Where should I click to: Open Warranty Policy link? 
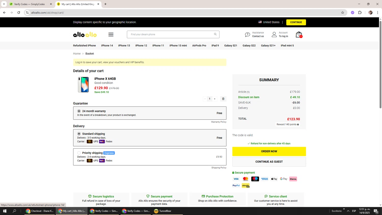point(219,122)
